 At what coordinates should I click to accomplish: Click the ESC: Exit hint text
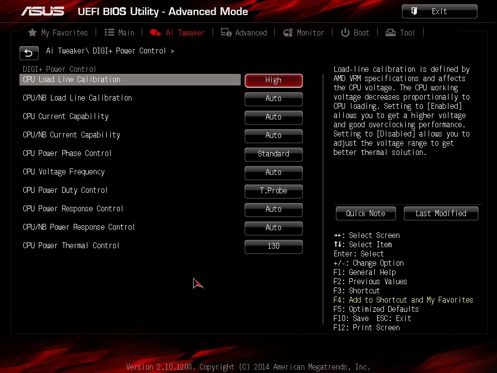click(x=394, y=319)
